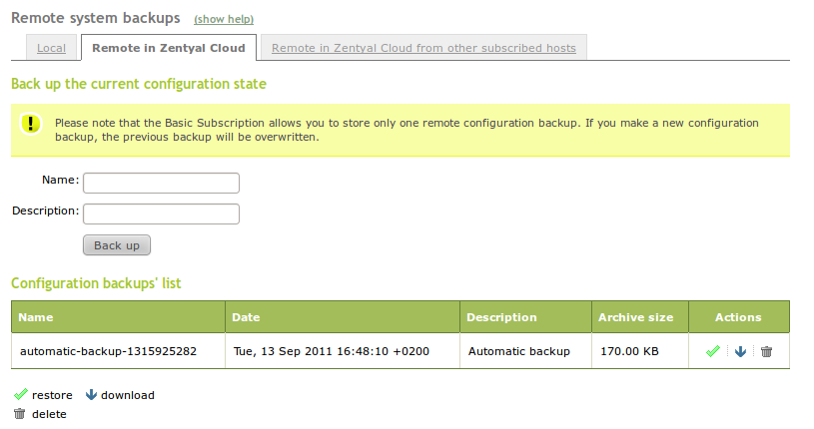The image size is (814, 429).
Task: Click the Actions column header
Action: (738, 317)
